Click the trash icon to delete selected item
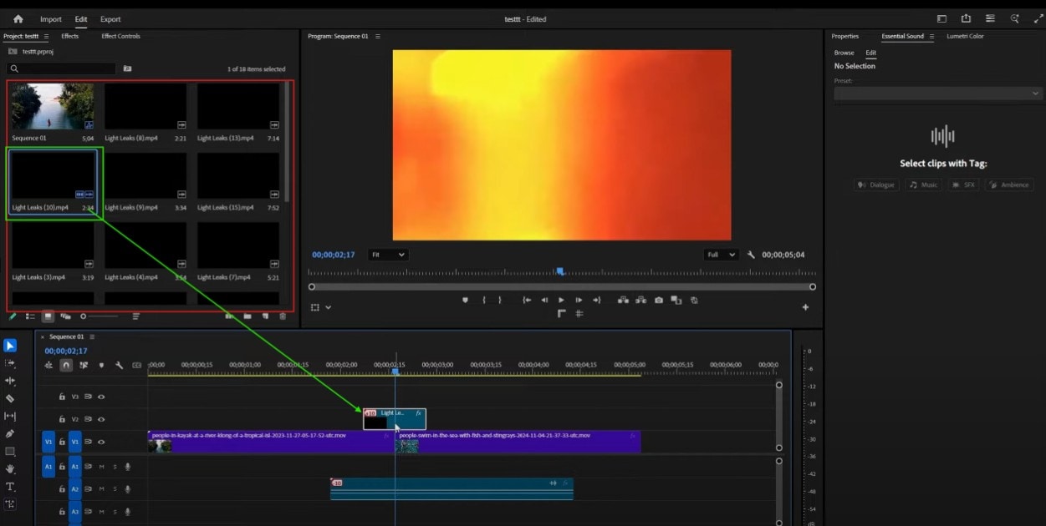1046x526 pixels. coord(283,316)
